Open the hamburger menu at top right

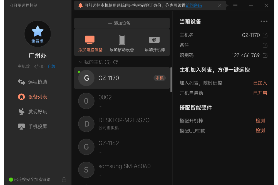click(235, 5)
